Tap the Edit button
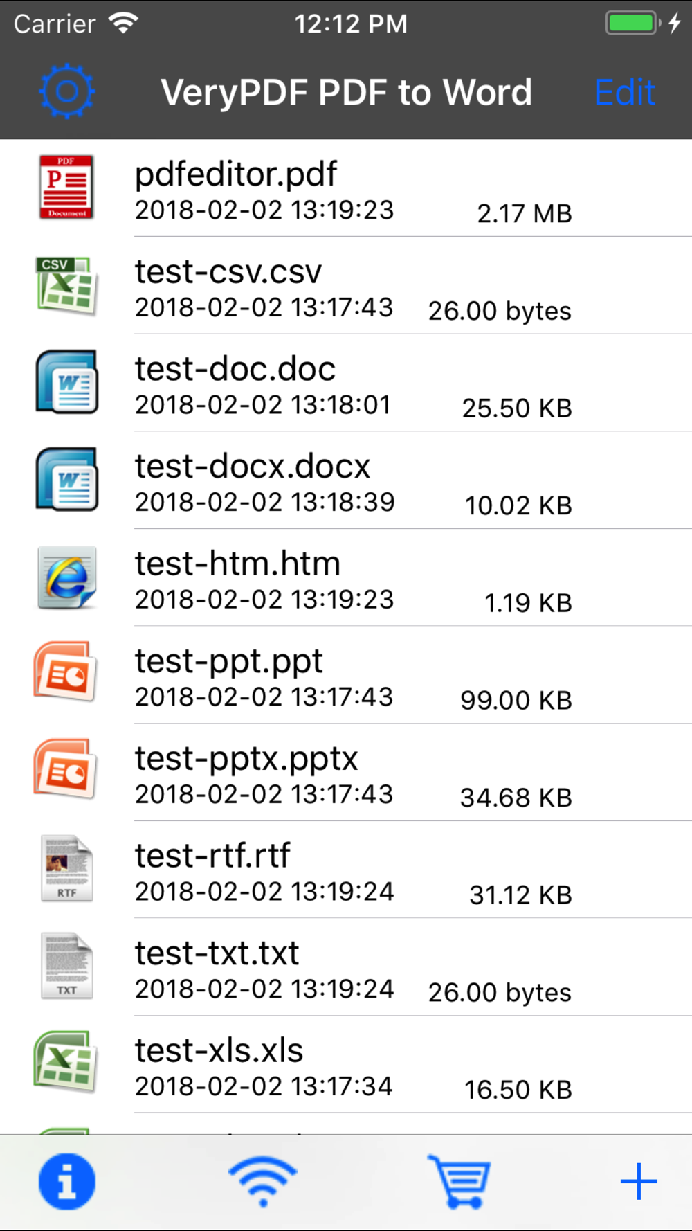This screenshot has width=692, height=1231. pos(625,92)
